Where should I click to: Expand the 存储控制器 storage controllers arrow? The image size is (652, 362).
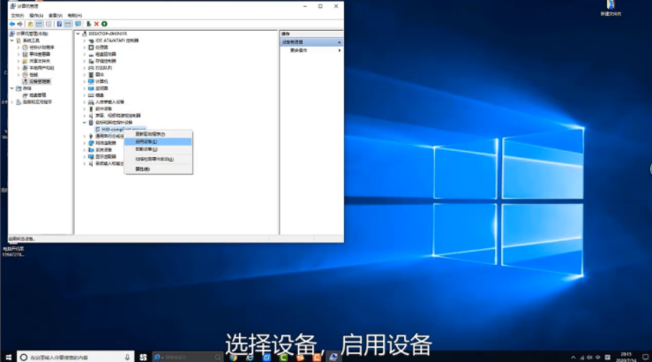(x=85, y=61)
